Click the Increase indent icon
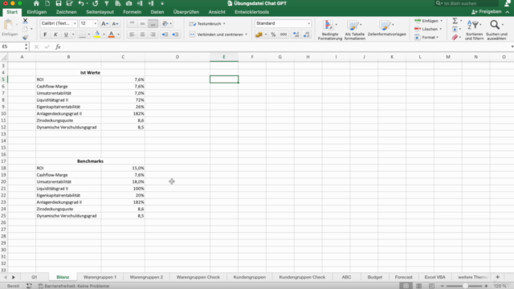Viewport: 514px width, 289px height. (175, 35)
